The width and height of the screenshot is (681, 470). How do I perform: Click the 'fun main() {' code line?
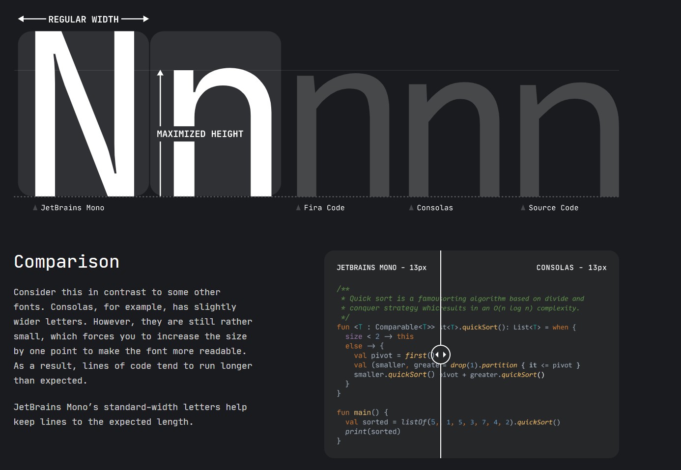363,413
